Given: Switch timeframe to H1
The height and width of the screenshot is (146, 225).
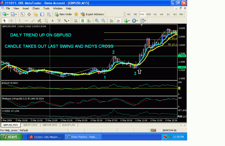Looking at the screenshot, I should pos(155,14).
